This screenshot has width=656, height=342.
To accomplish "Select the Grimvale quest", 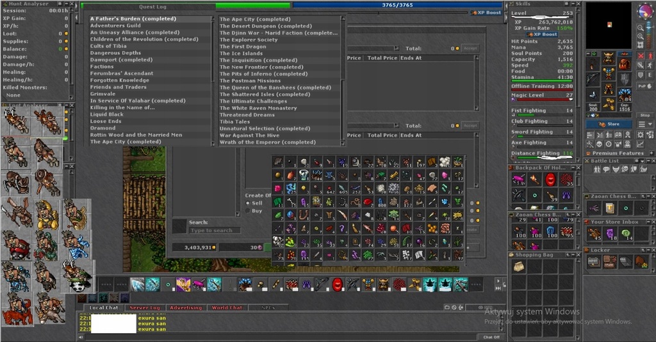I will (150, 94).
